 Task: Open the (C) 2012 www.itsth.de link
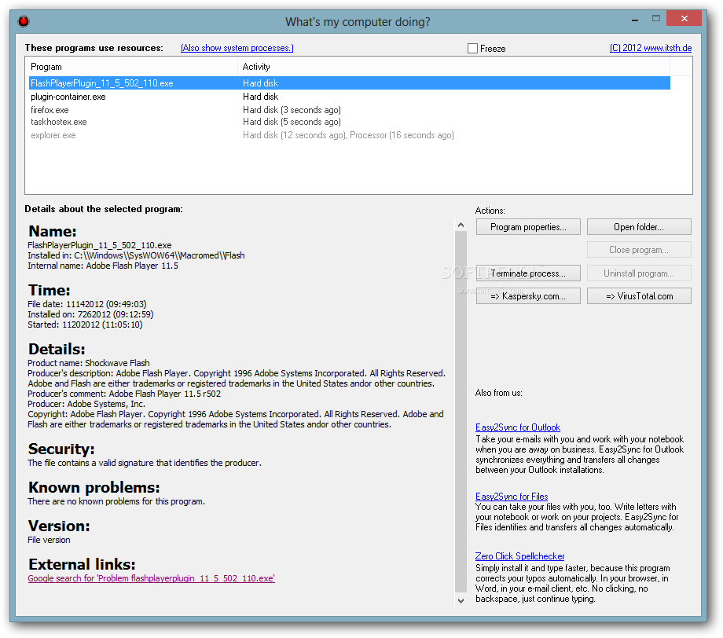point(651,48)
